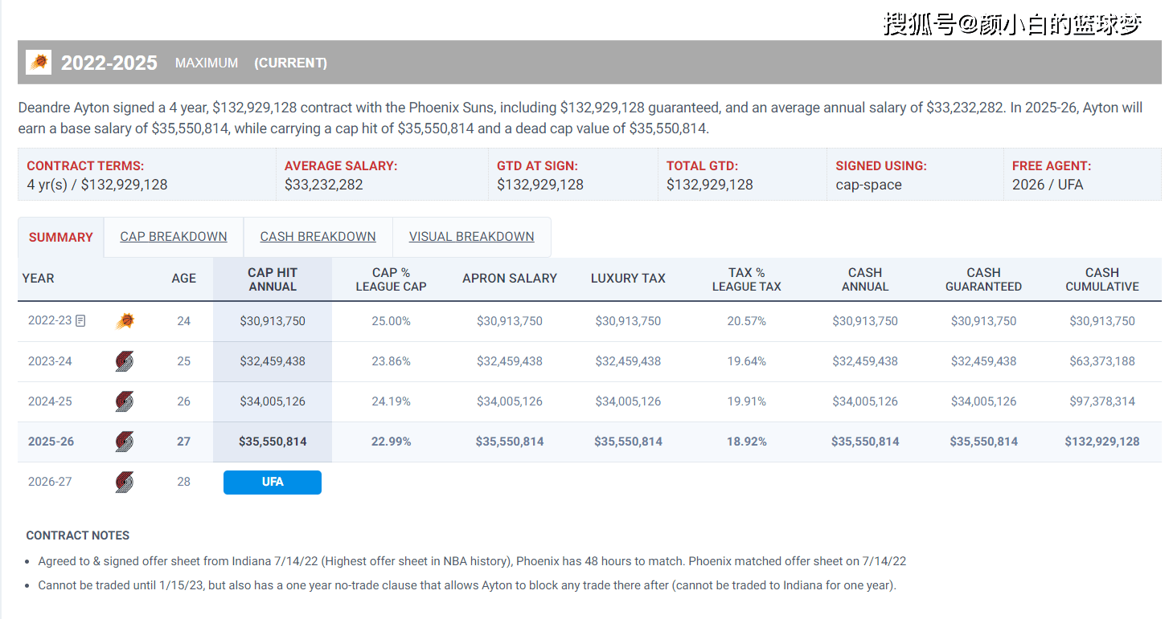Image resolution: width=1169 pixels, height=619 pixels.
Task: Click the Trail Blazers logo in 2024-25 row
Action: 124,401
